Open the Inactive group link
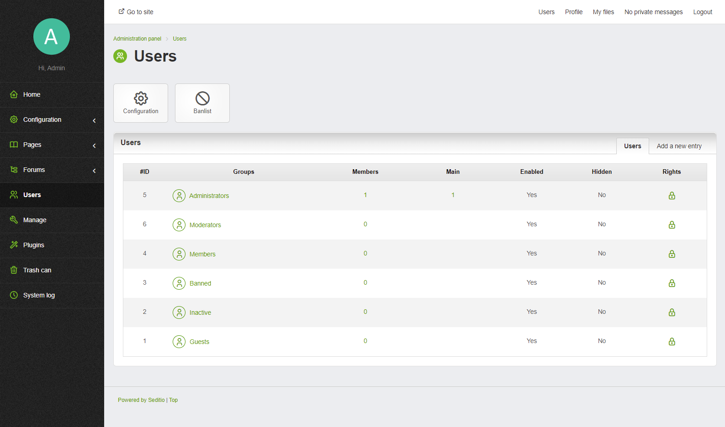Screen dimensions: 725x427 coord(200,312)
